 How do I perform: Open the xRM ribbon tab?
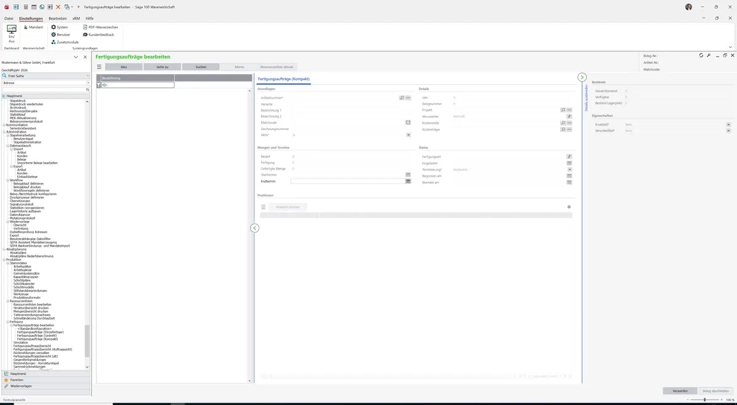76,18
